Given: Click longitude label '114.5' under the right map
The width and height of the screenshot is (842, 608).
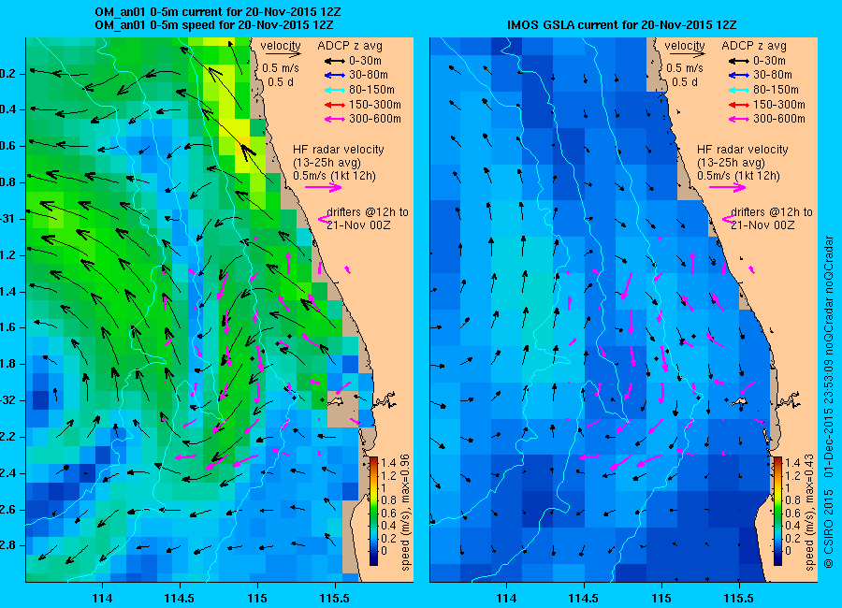Looking at the screenshot, I should coord(584,599).
